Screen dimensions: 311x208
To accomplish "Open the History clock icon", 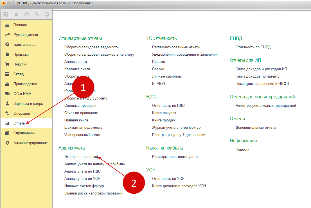I will [26, 14].
